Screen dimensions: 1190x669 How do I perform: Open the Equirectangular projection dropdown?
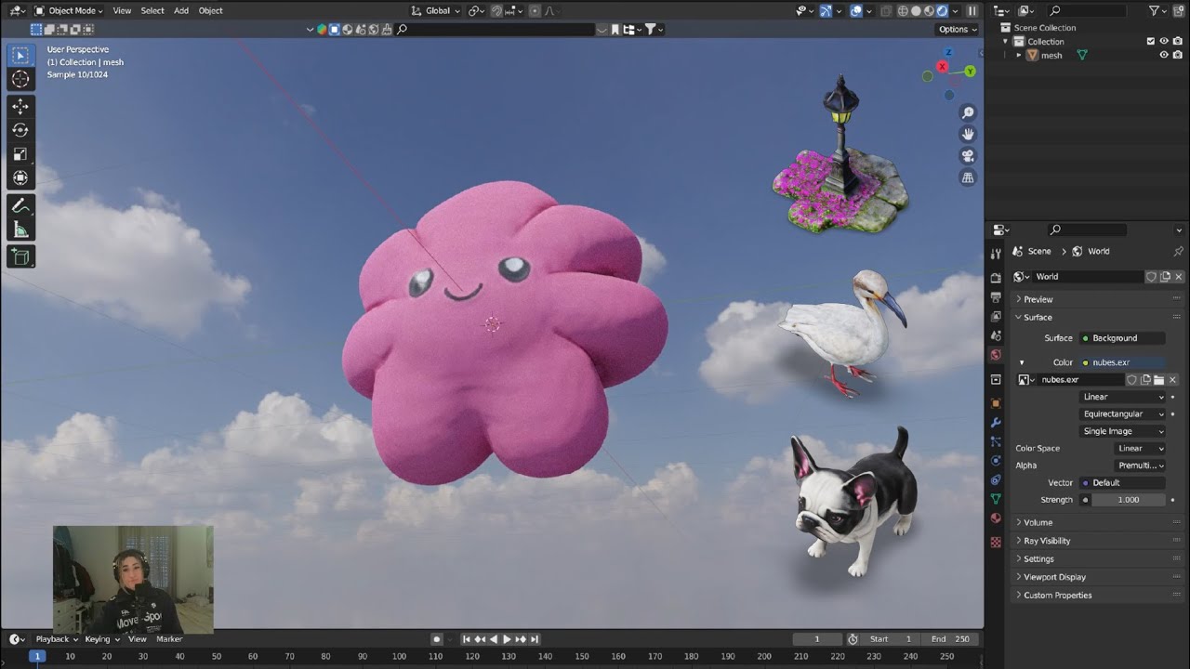coord(1123,414)
